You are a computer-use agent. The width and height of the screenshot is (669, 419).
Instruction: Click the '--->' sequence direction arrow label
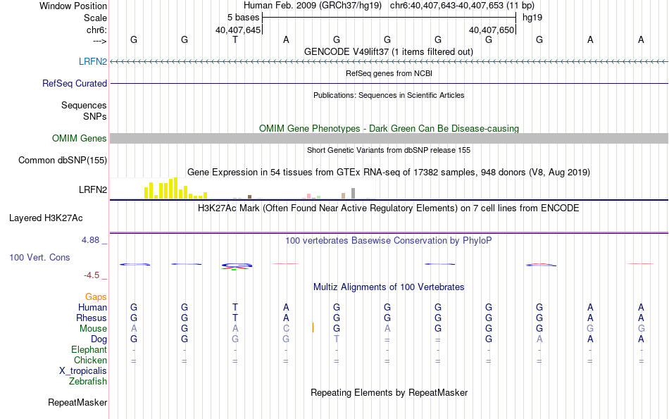pyautogui.click(x=100, y=41)
